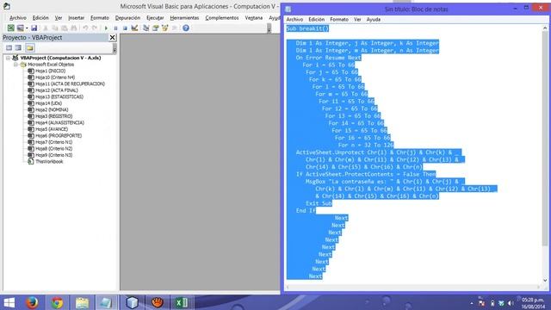Open Notepad's Edición menu
The height and width of the screenshot is (310, 551).
[x=317, y=19]
